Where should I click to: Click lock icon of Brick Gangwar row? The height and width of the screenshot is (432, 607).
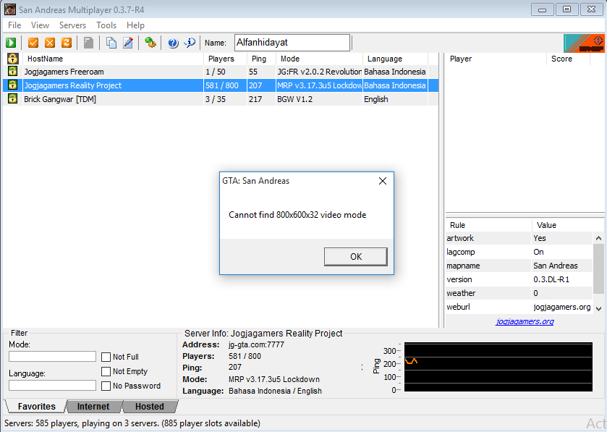[12, 98]
